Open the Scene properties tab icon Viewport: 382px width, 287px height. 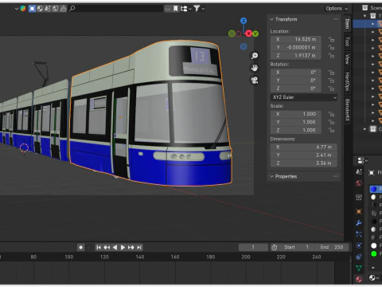[x=359, y=172]
